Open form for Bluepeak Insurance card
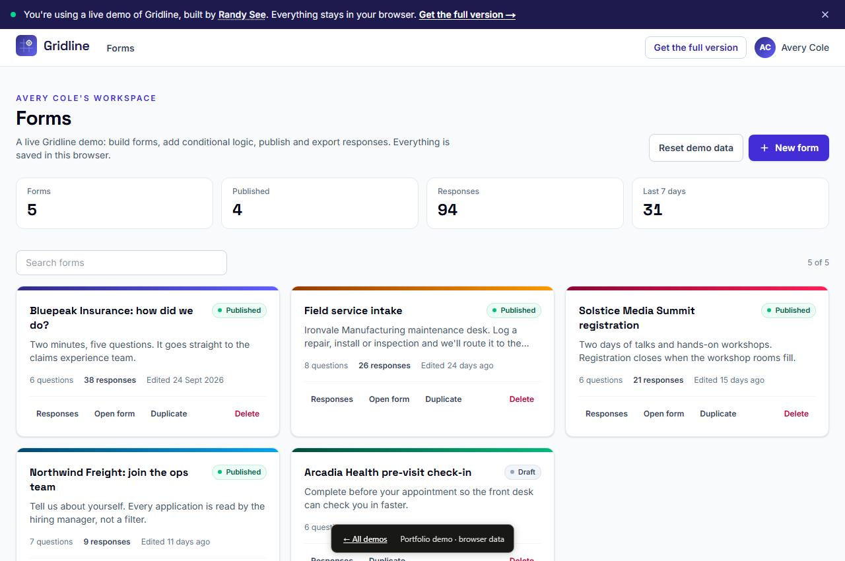Image resolution: width=845 pixels, height=561 pixels. (115, 414)
